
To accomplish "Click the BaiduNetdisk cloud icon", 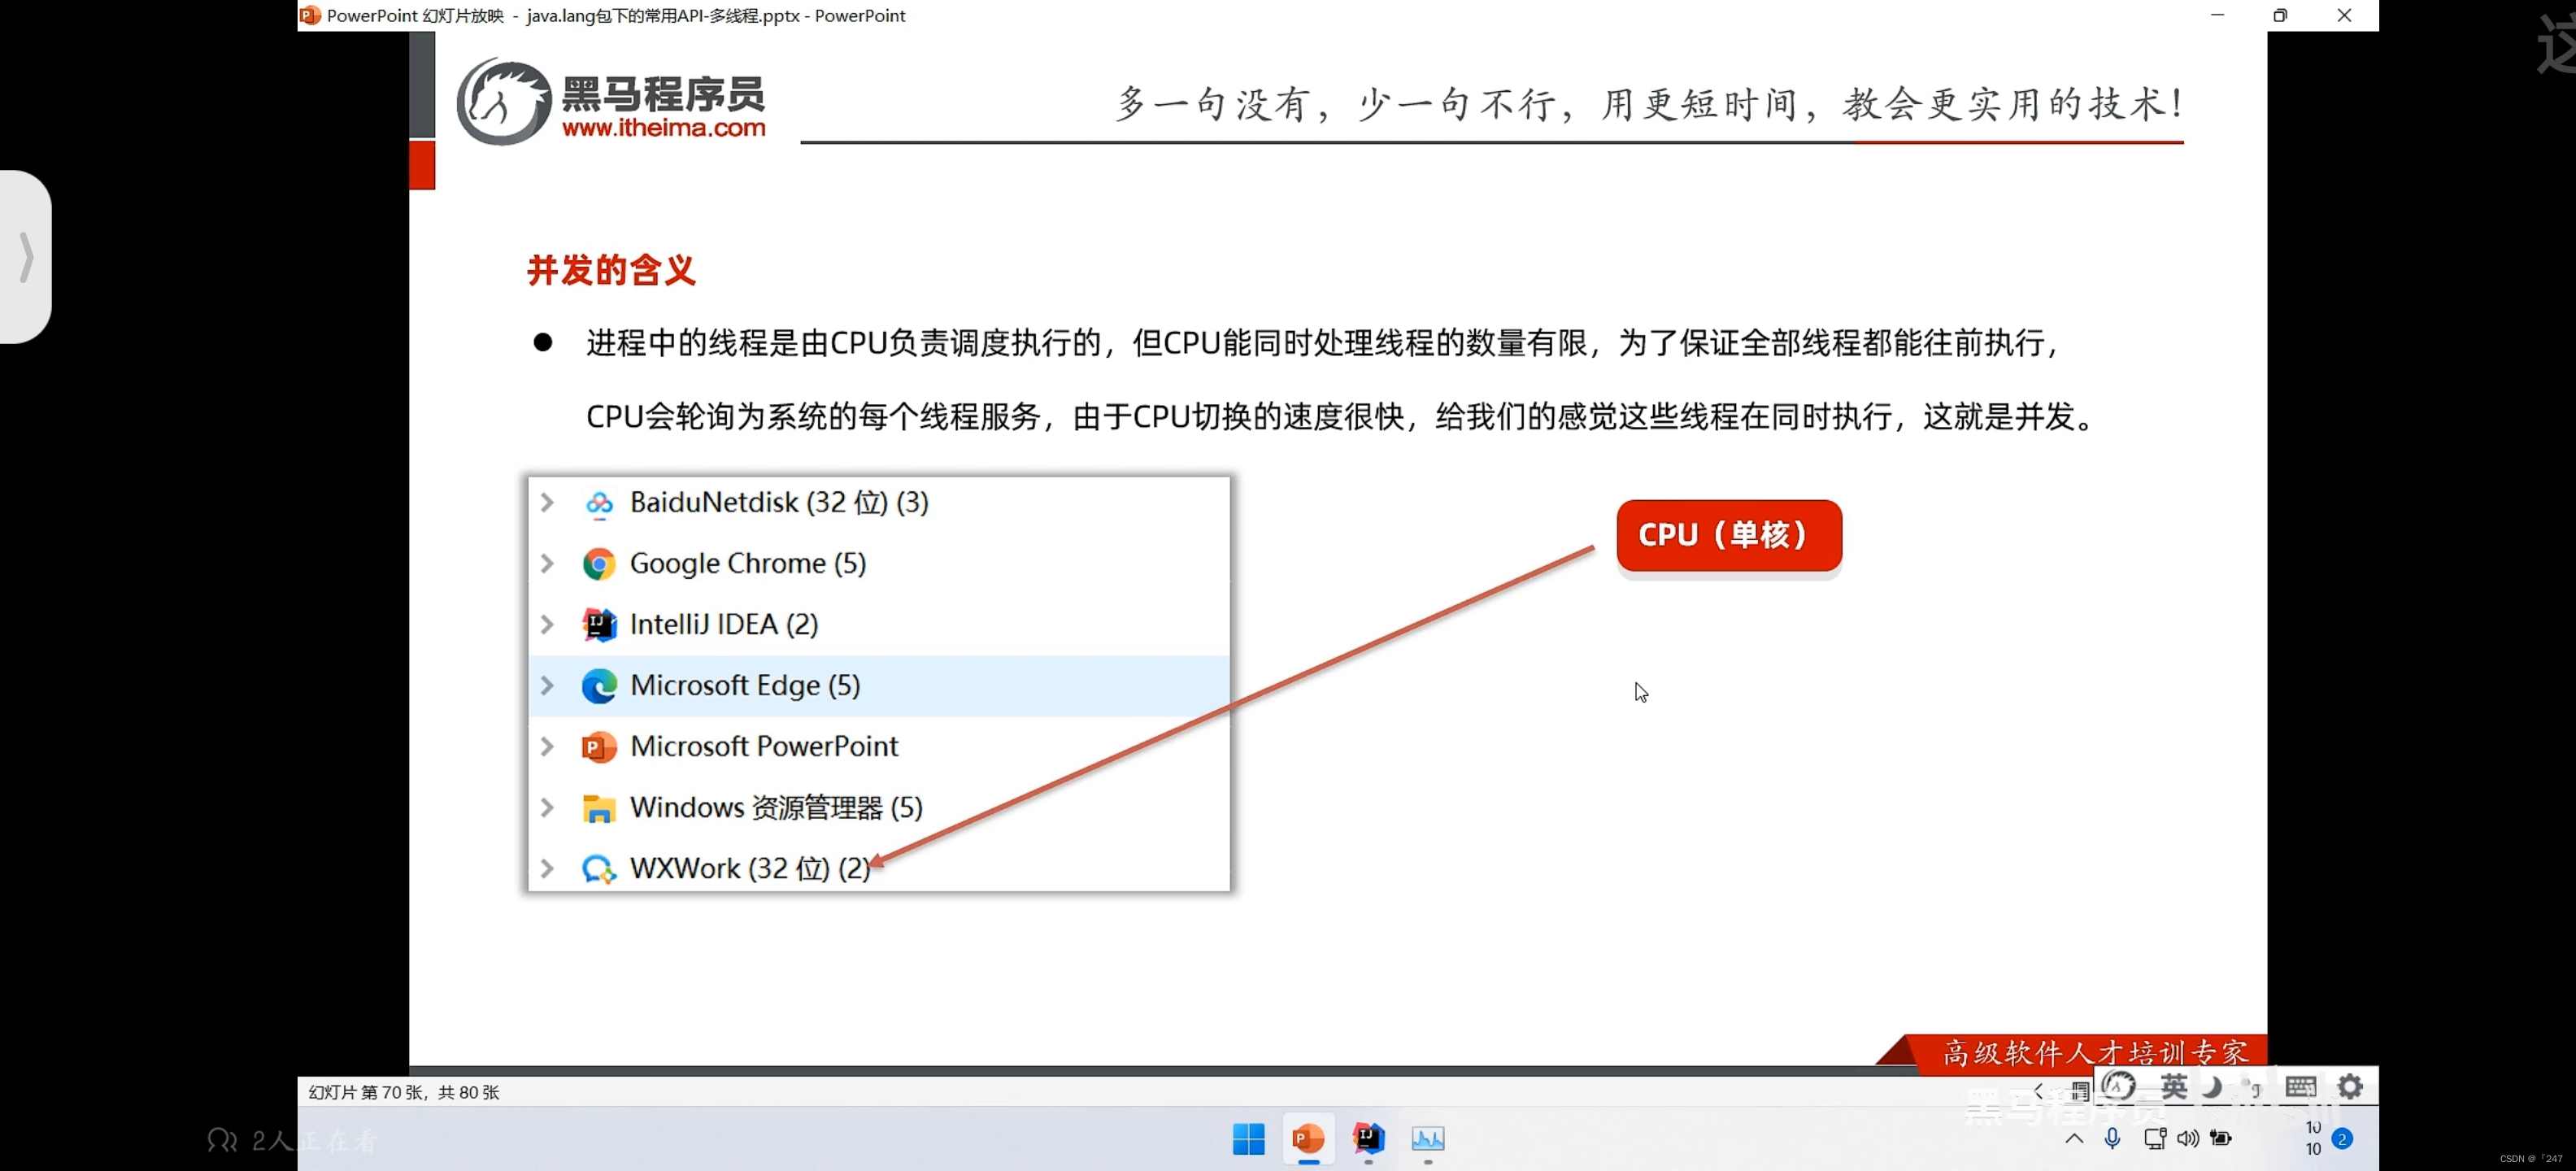I will pos(599,503).
